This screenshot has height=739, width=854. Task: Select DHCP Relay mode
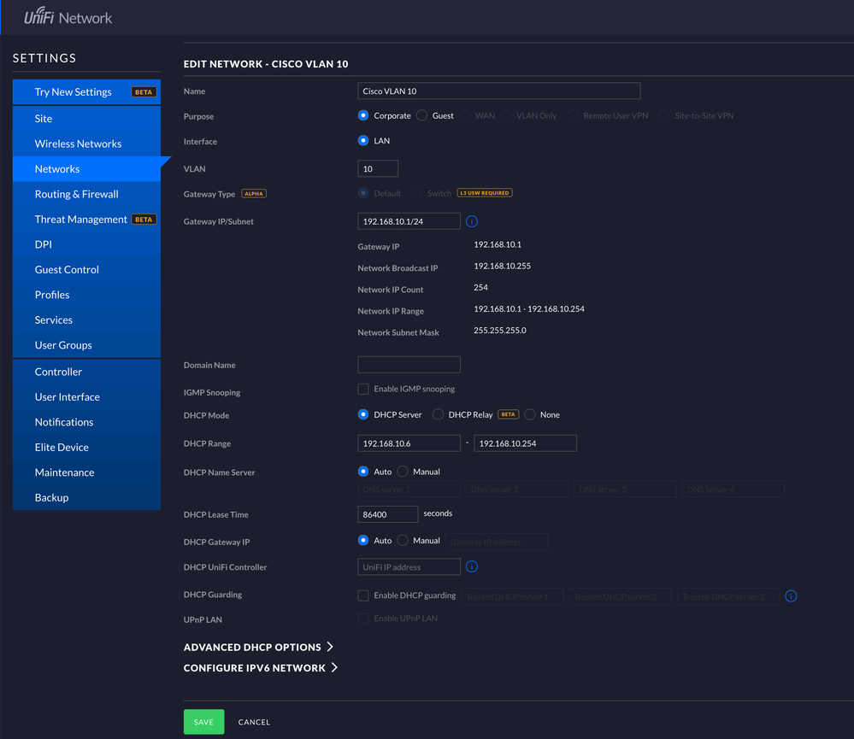coord(438,414)
